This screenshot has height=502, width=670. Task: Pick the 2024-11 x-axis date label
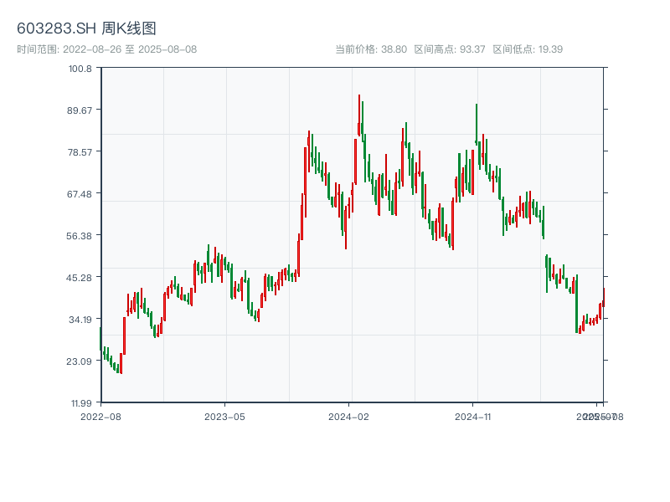[x=474, y=416]
